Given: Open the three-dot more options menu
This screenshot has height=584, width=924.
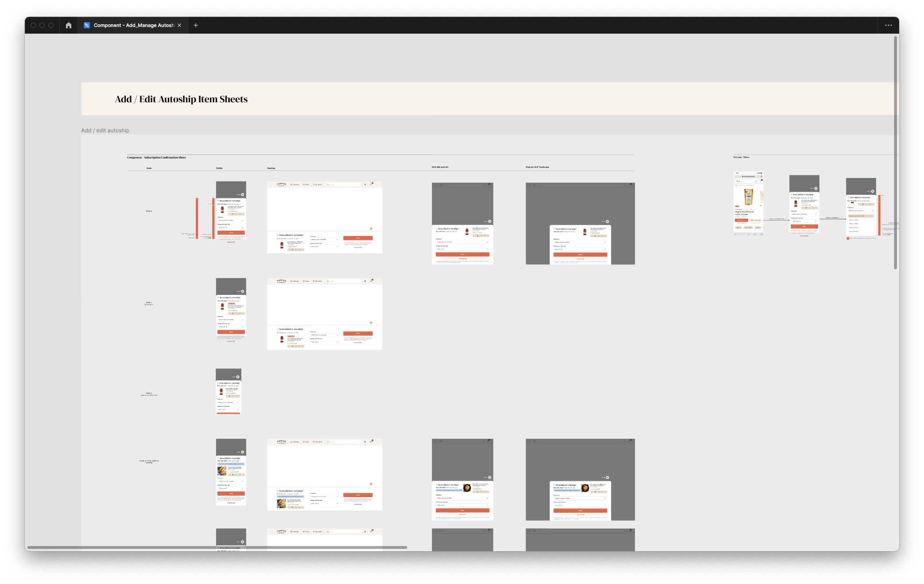Looking at the screenshot, I should (888, 25).
